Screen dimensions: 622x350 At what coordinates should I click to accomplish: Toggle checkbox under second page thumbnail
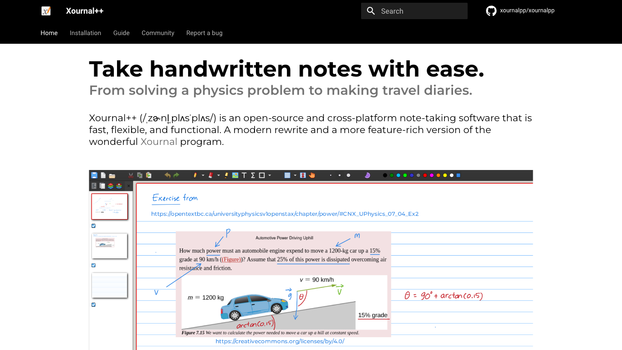click(94, 265)
